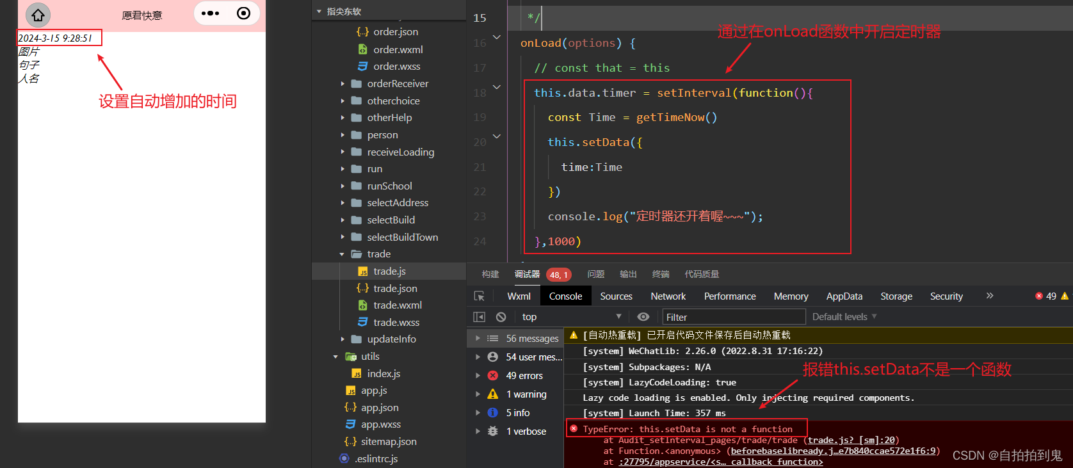Click the red error count icon showing 49

pyautogui.click(x=1039, y=296)
